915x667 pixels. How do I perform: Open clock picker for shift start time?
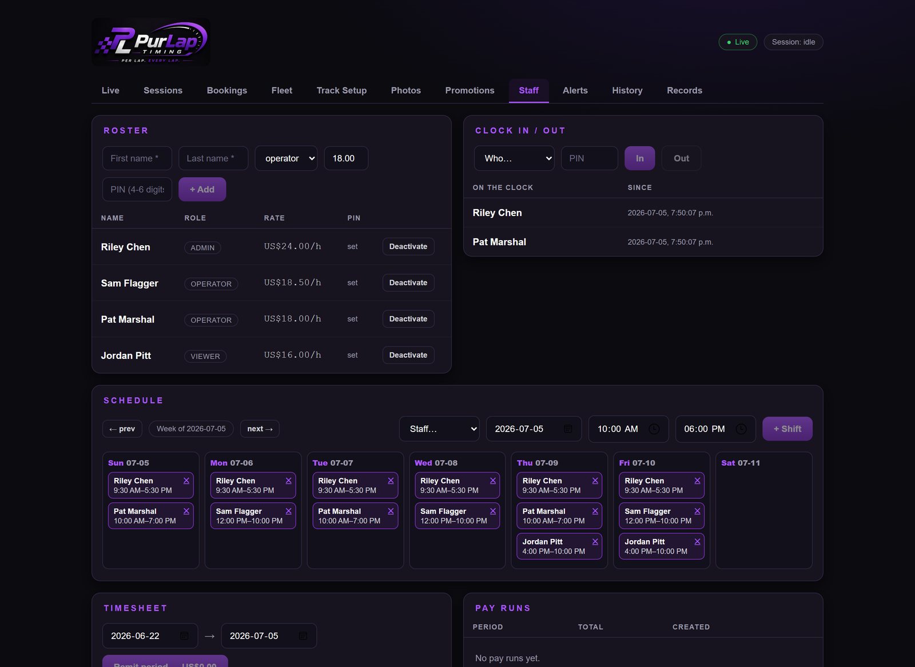[654, 429]
